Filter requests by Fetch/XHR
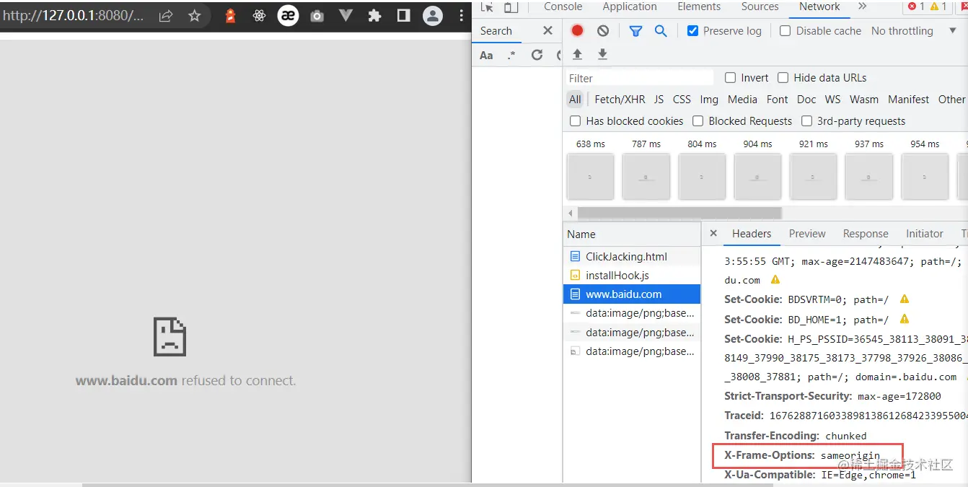This screenshot has height=487, width=968. click(x=620, y=100)
